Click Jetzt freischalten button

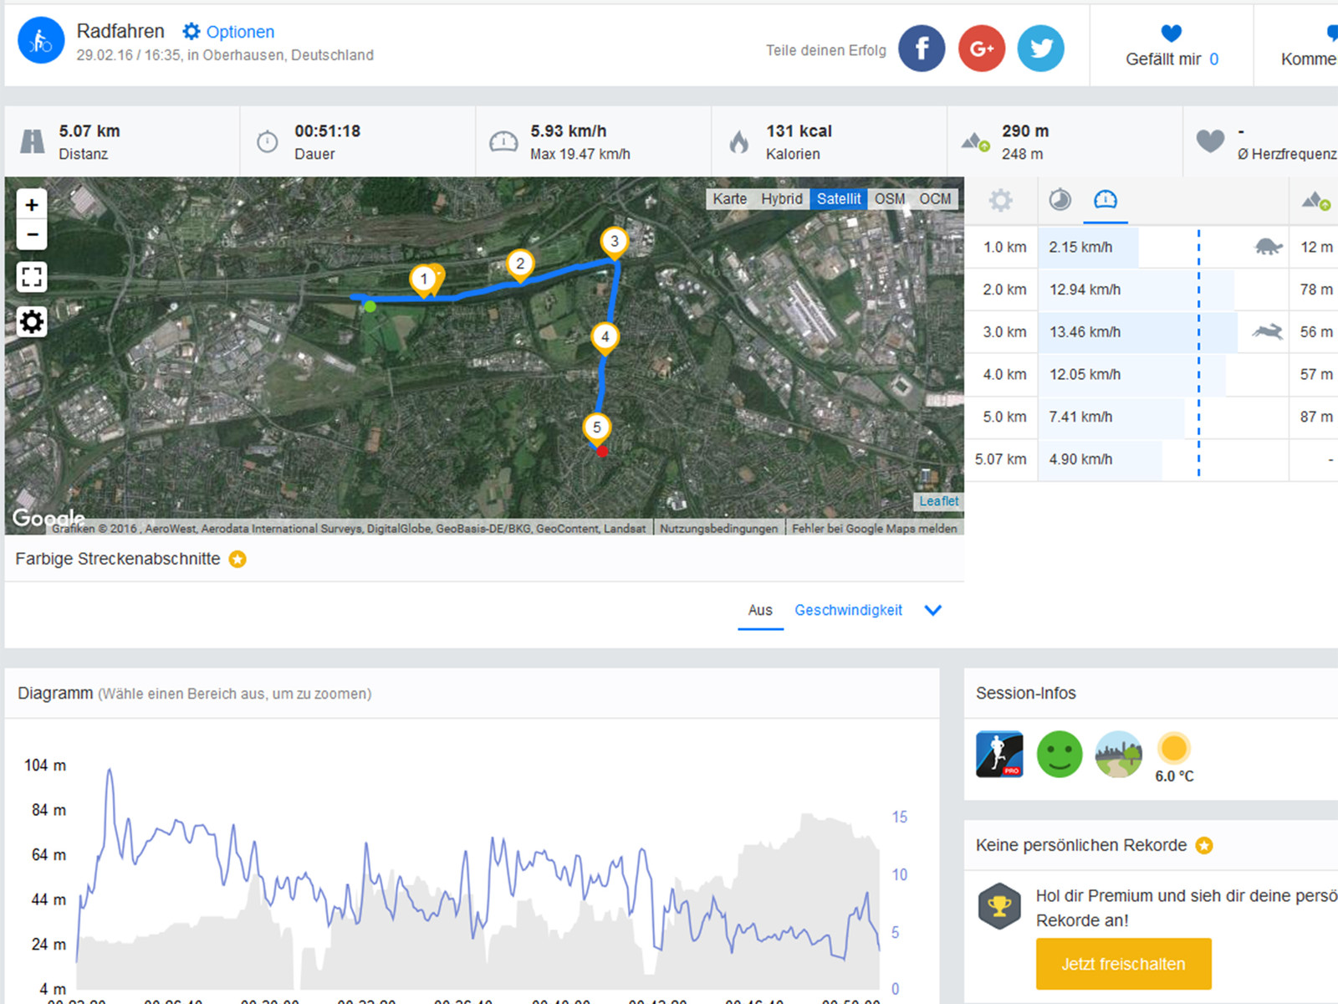[1124, 964]
